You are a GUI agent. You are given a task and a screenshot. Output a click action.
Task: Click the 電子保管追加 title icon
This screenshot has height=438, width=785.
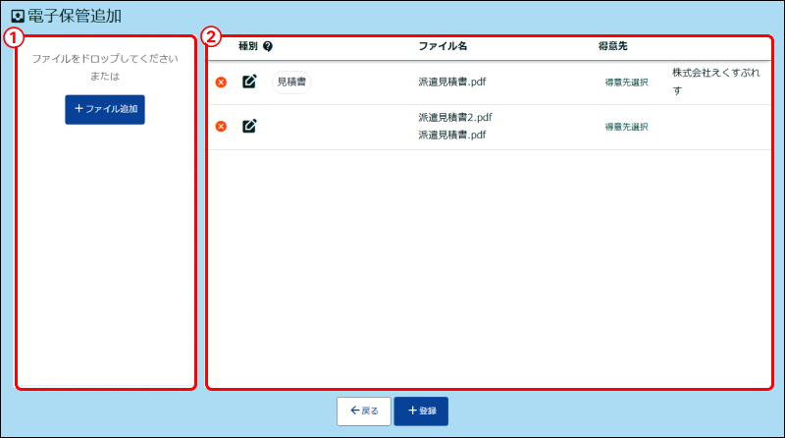[18, 16]
